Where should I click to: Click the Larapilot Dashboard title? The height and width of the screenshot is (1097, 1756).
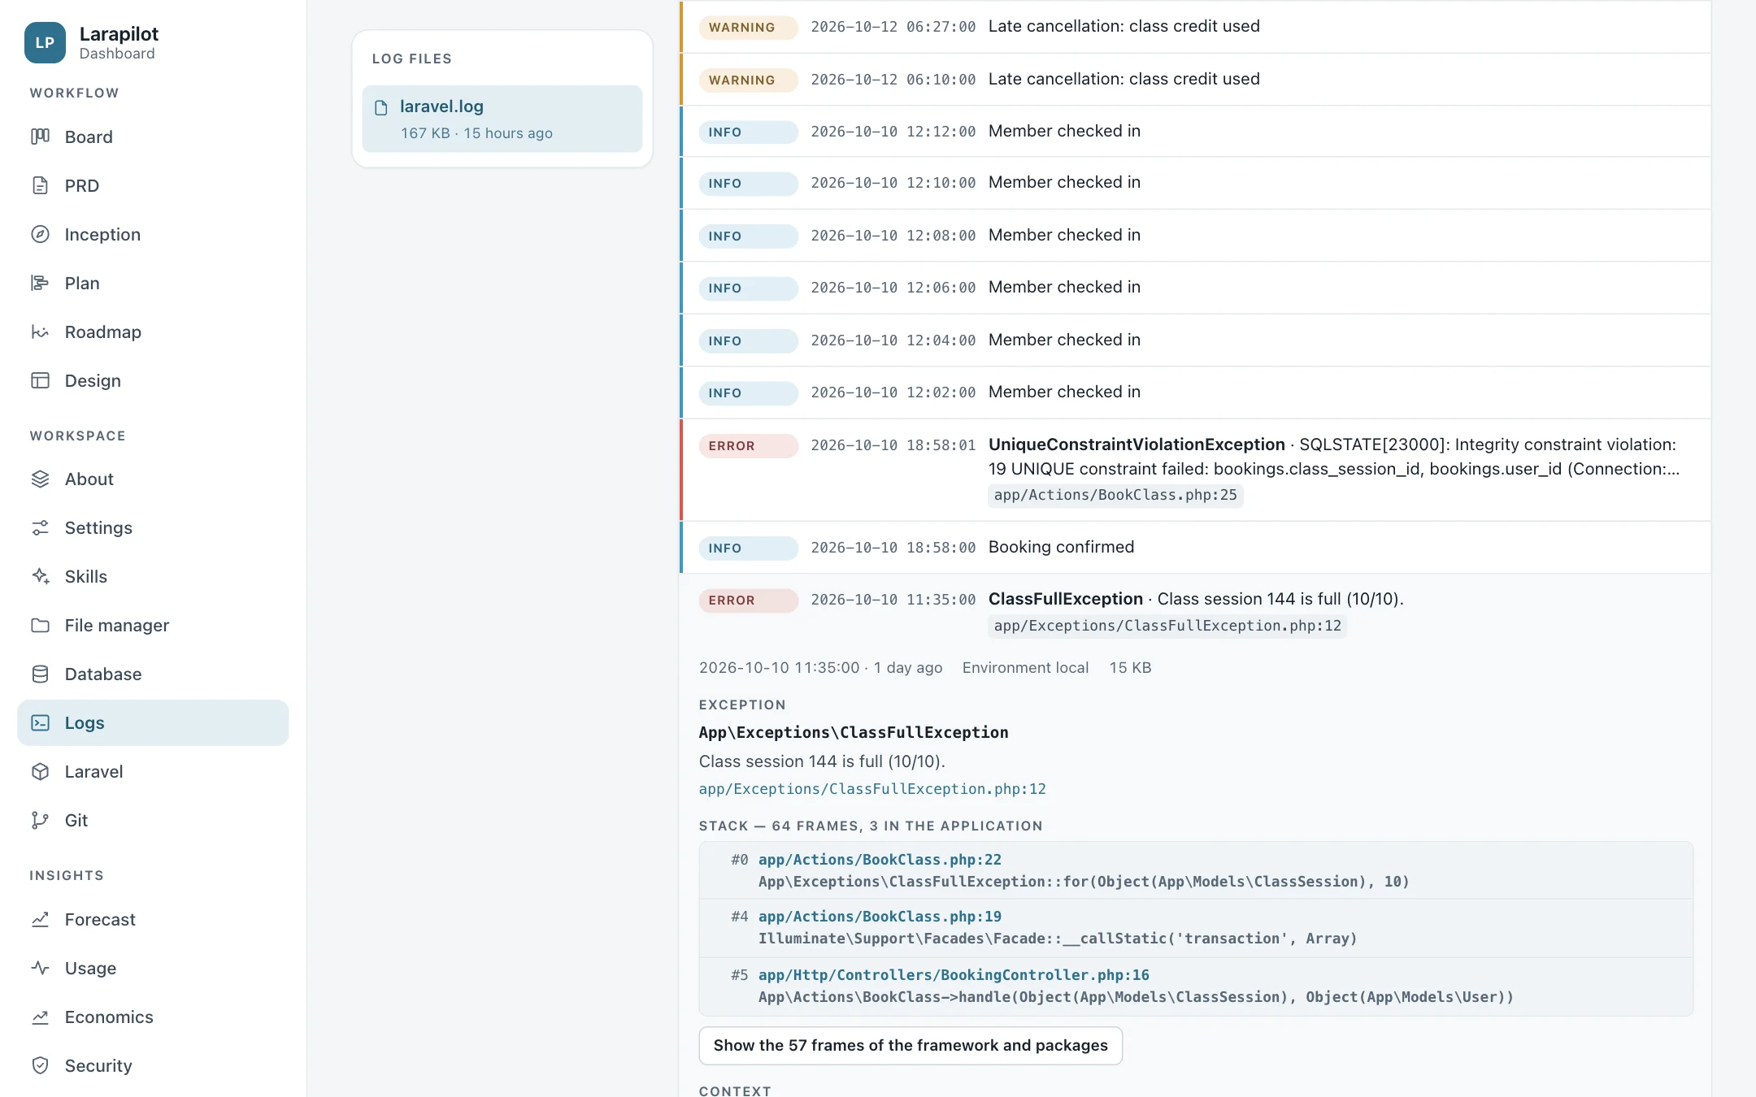tap(119, 42)
